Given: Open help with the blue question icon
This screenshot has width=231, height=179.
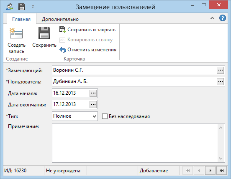Looking at the screenshot, I should (223, 18).
